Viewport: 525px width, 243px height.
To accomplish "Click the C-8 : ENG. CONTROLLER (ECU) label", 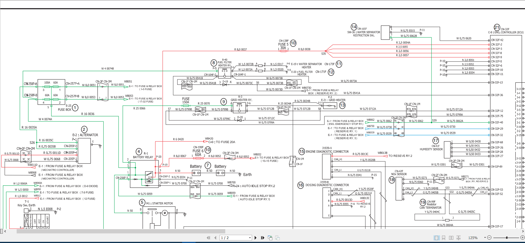I will click(x=506, y=32).
